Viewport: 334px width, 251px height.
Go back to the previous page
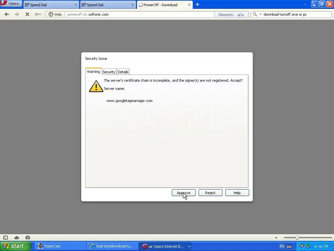[7, 14]
